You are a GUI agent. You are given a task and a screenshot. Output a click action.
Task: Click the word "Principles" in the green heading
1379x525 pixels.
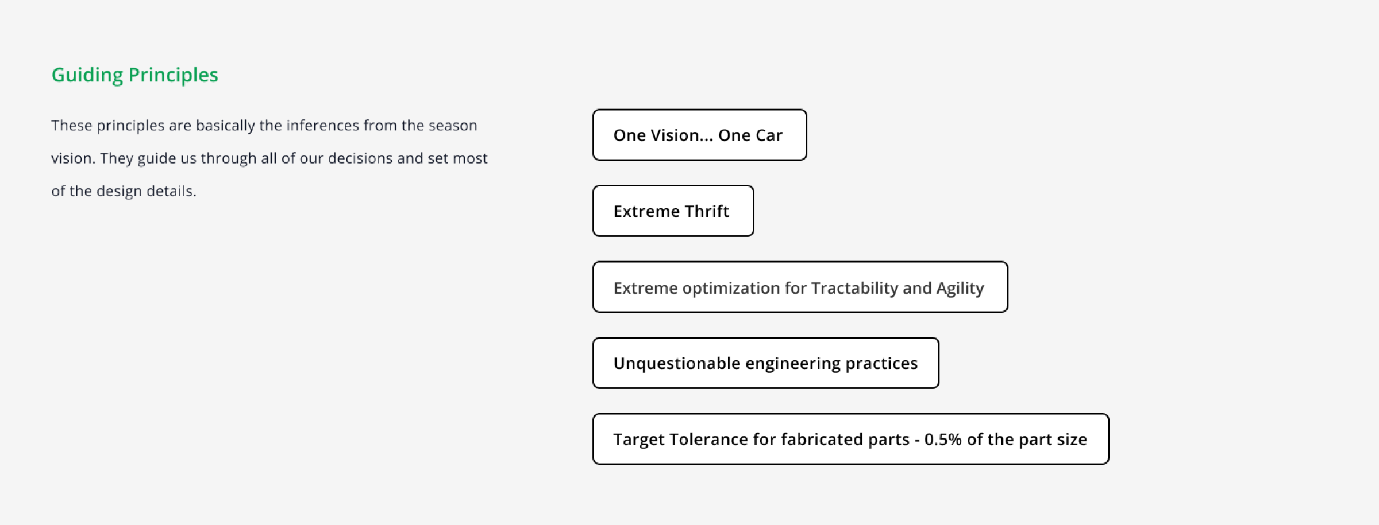tap(173, 75)
